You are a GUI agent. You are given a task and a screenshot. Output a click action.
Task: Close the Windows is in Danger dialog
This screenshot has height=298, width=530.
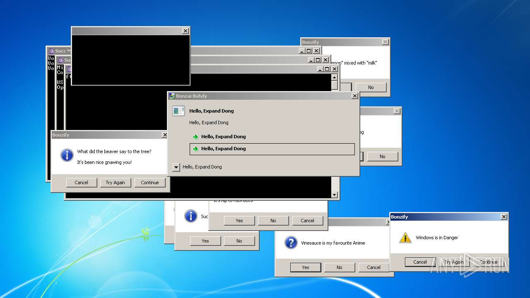(504, 217)
